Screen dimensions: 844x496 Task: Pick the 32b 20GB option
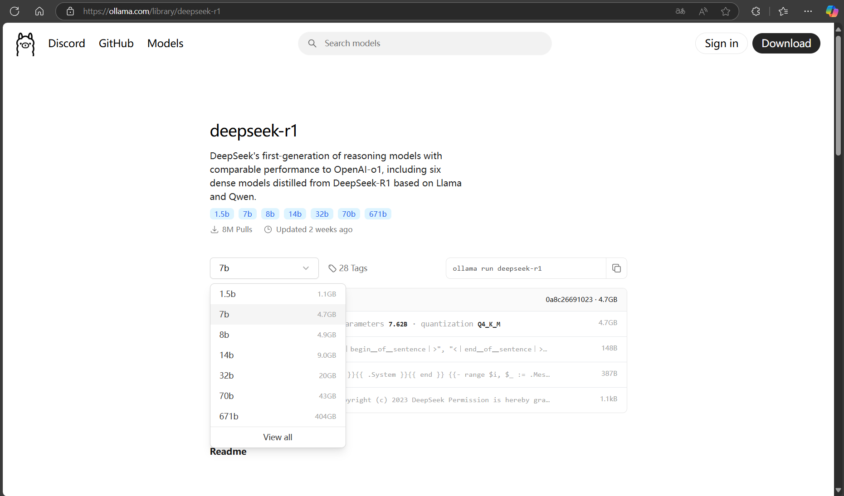(x=278, y=376)
